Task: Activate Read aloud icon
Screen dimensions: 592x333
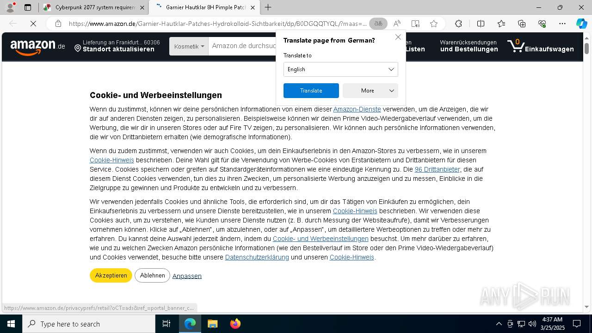Action: [x=397, y=24]
